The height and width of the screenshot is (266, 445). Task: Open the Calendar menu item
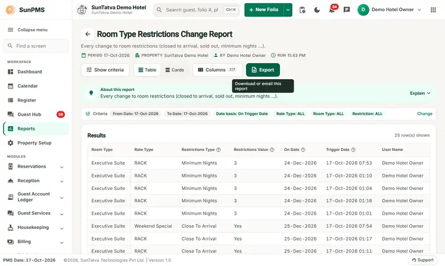pos(36,86)
